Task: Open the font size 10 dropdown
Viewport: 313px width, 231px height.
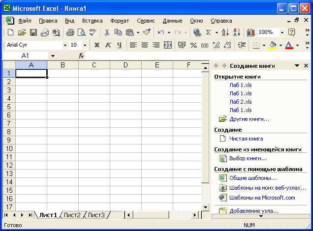Action: click(85, 45)
